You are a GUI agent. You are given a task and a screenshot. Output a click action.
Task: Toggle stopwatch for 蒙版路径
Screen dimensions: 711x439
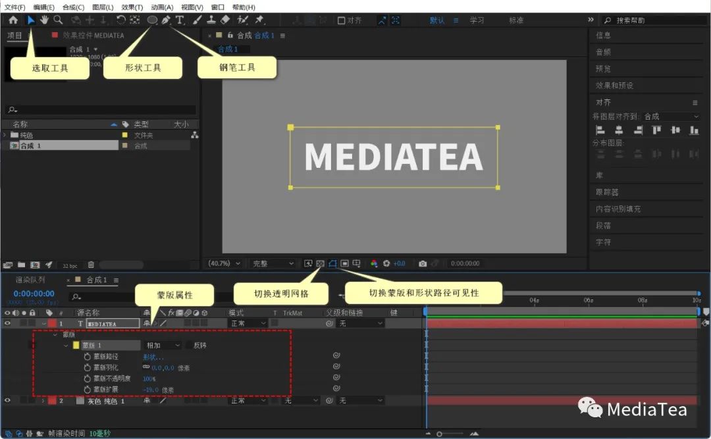coord(87,357)
